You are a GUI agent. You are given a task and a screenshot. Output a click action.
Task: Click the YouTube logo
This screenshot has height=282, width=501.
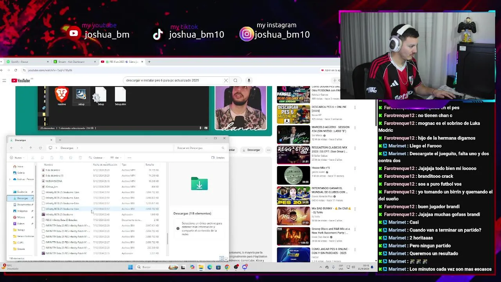pos(21,81)
